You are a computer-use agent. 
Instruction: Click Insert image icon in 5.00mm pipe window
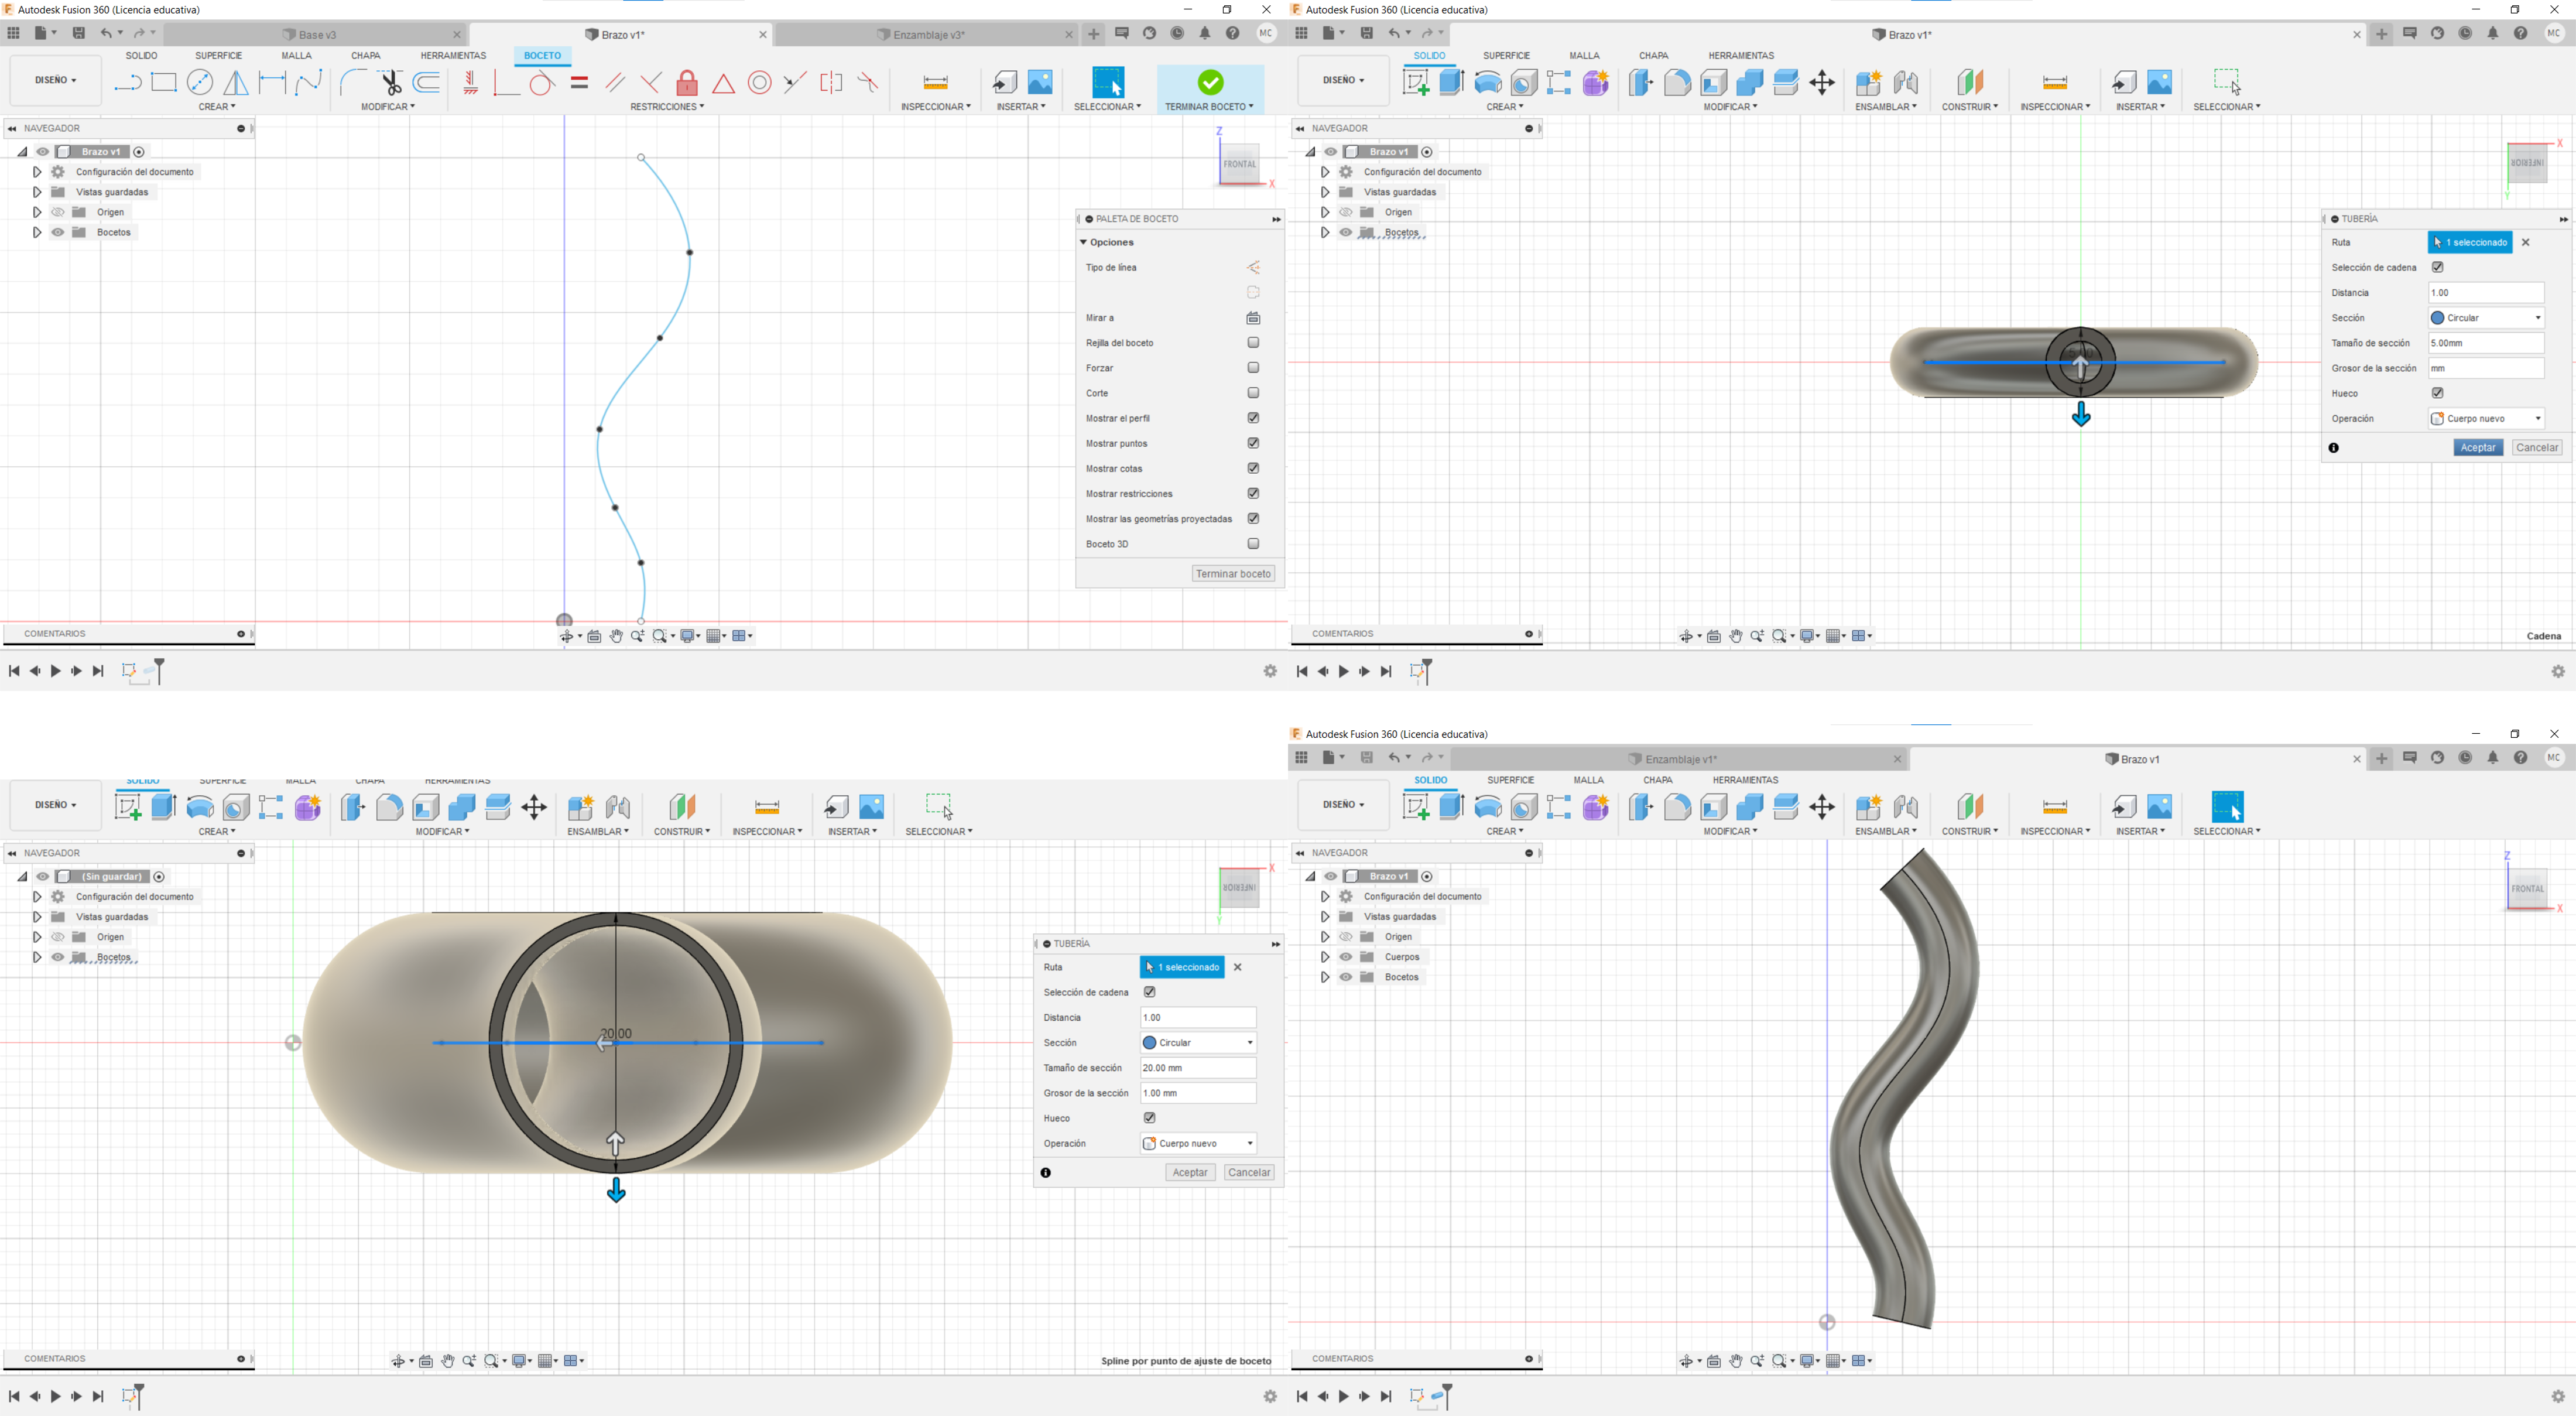click(2160, 82)
